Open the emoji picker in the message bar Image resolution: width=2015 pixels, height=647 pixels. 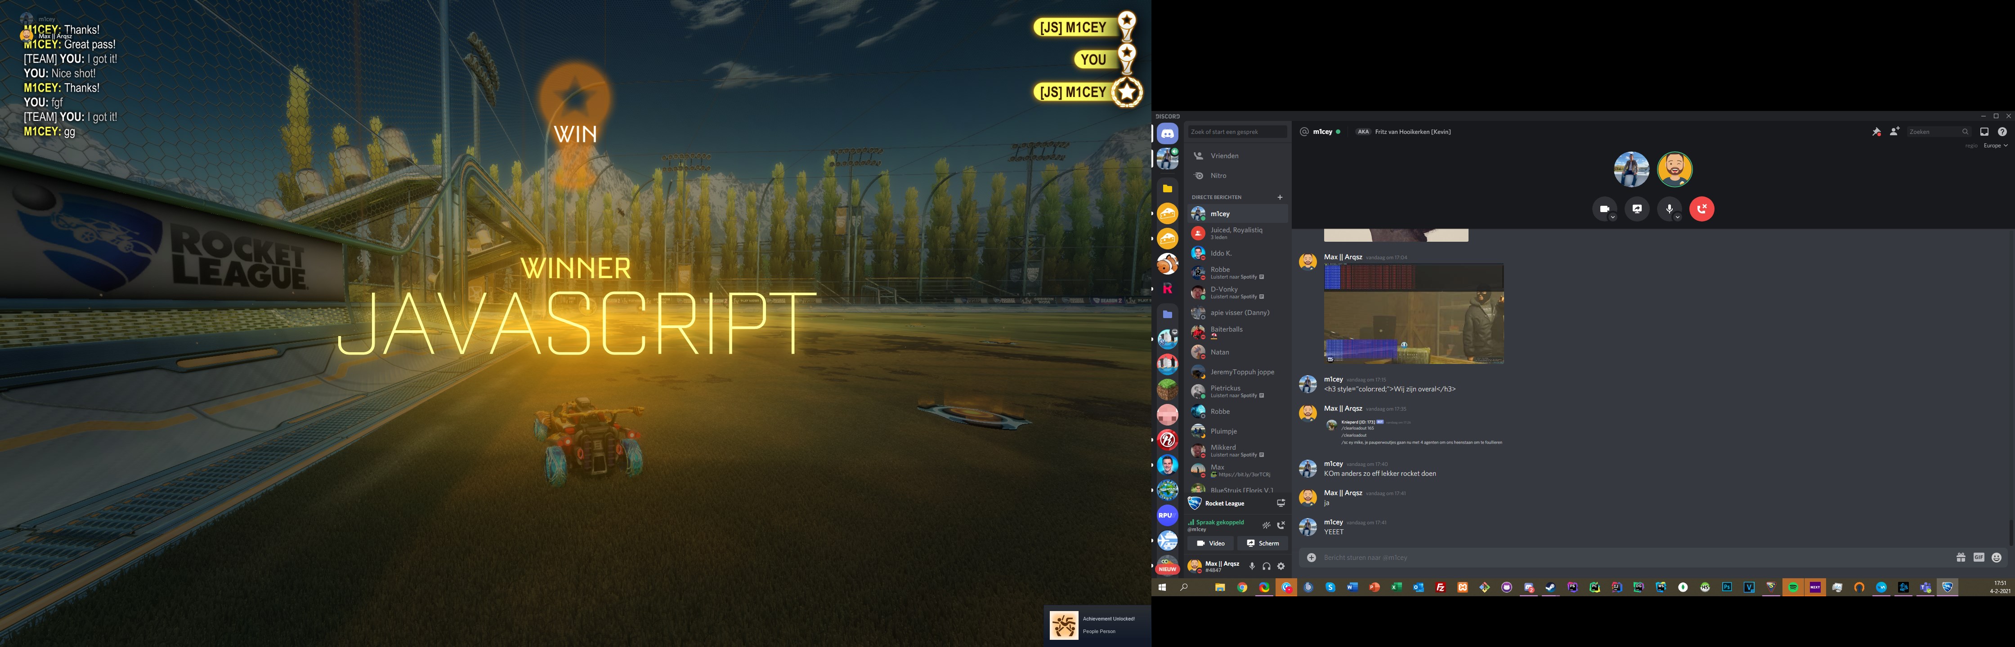1996,558
